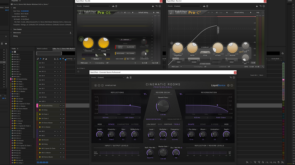295x165 pixels.
Task: Open Pro-C 2 full screen icon
Action: click(263, 13)
